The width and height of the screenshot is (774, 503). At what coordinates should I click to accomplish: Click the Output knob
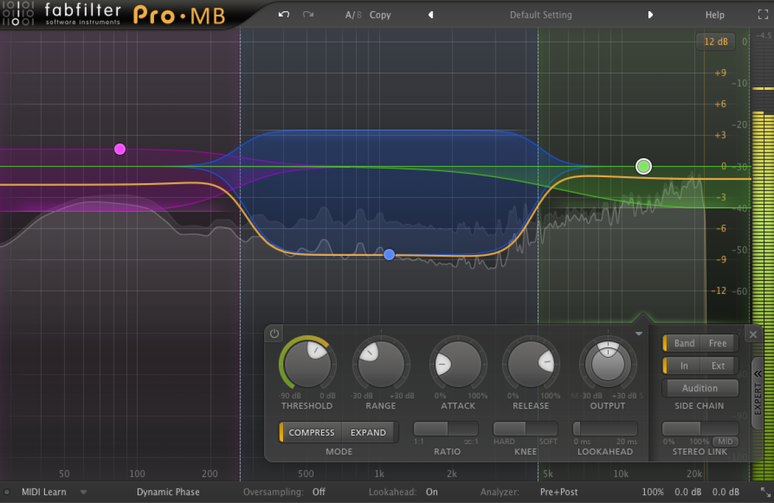pyautogui.click(x=608, y=364)
